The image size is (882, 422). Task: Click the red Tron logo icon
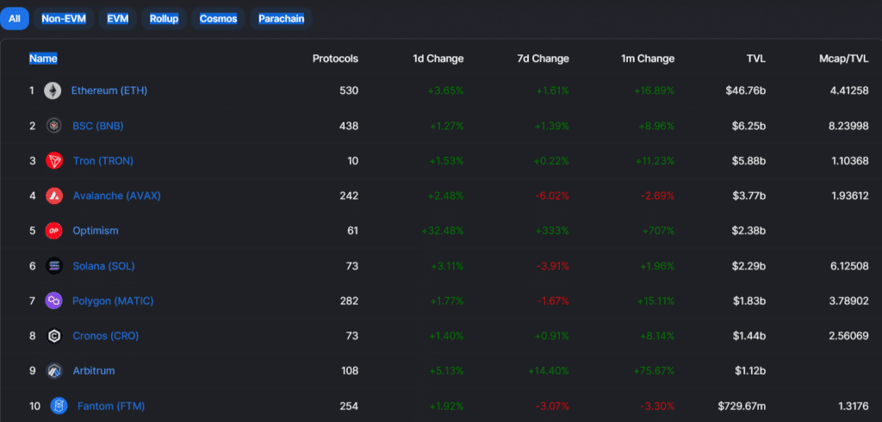(x=54, y=160)
